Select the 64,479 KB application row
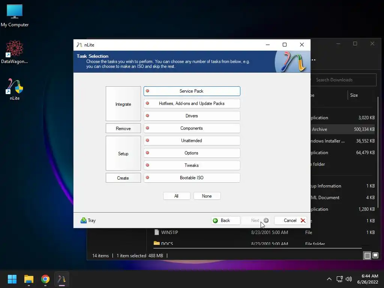This screenshot has height=288, width=384. coord(343,153)
